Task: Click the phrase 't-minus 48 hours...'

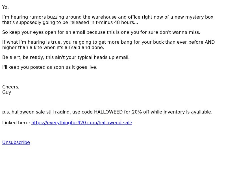Action: (117, 23)
